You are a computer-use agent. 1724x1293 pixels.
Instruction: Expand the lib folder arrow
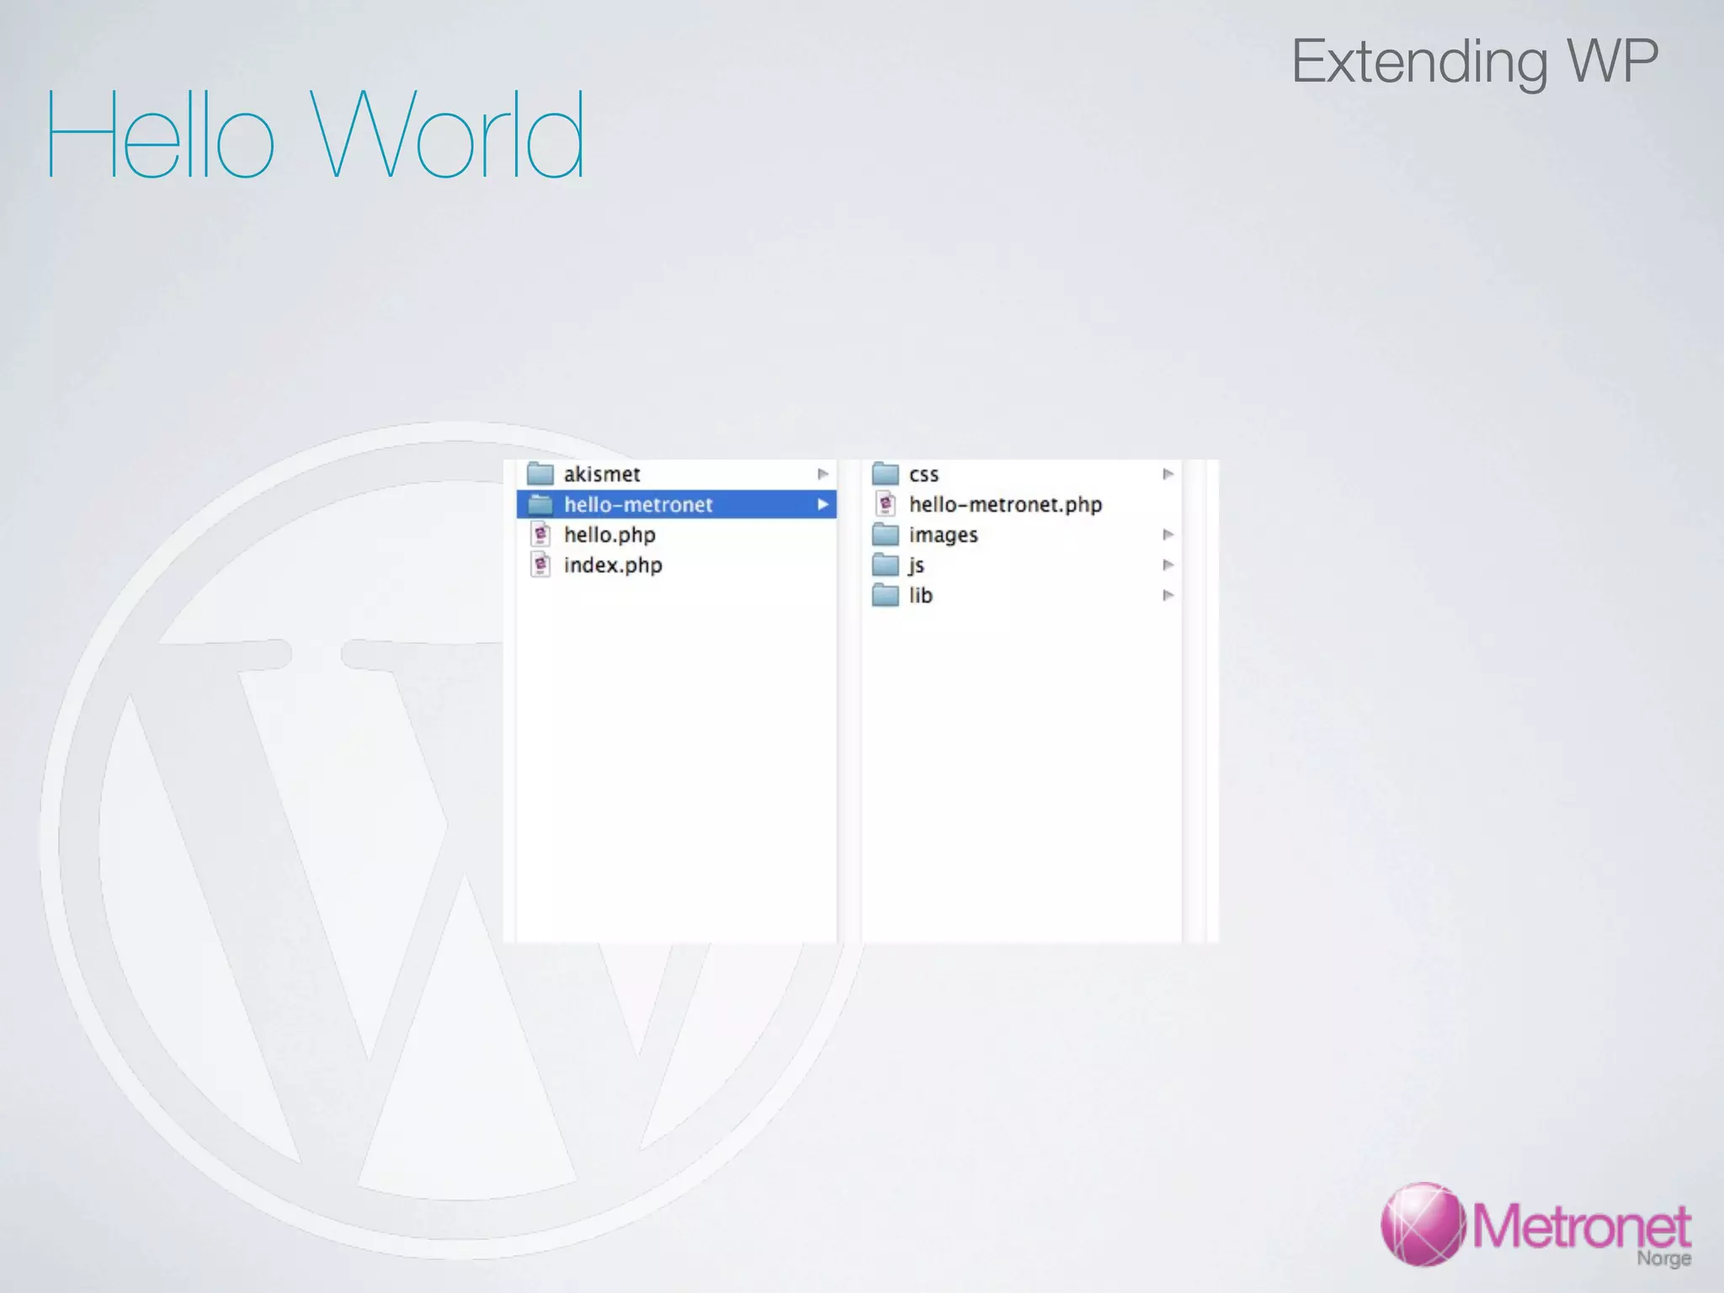[1168, 595]
